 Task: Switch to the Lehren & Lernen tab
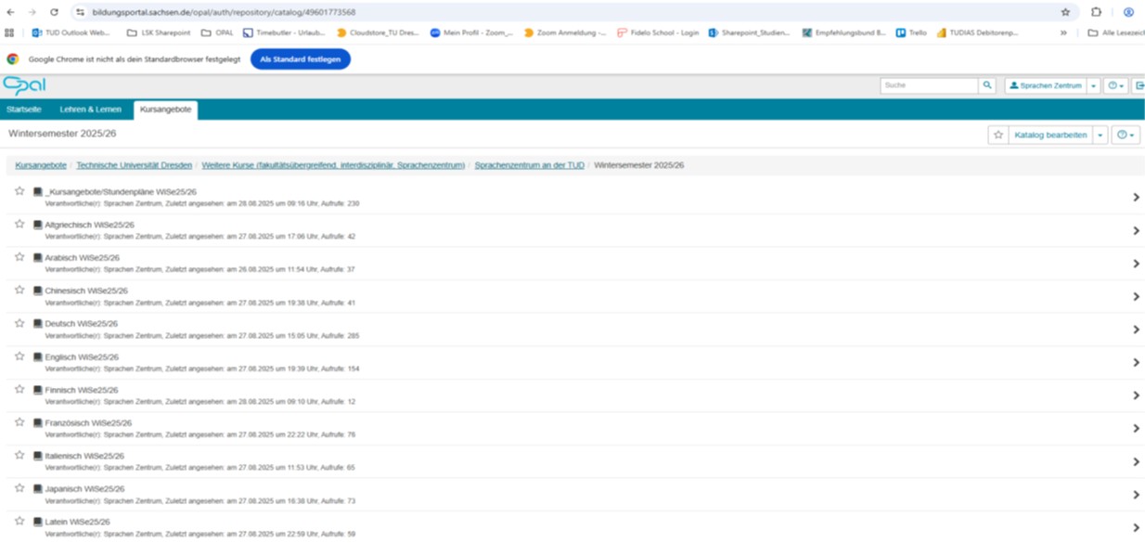tap(90, 110)
